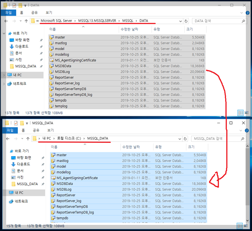The height and width of the screenshot is (231, 252).
Task: Select mastlog file in DATA window
Action: click(127, 43)
